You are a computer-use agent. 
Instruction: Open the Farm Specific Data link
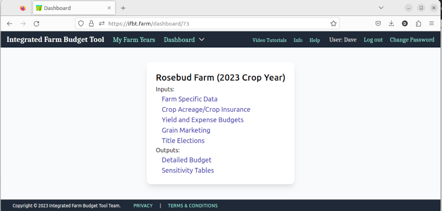[190, 99]
